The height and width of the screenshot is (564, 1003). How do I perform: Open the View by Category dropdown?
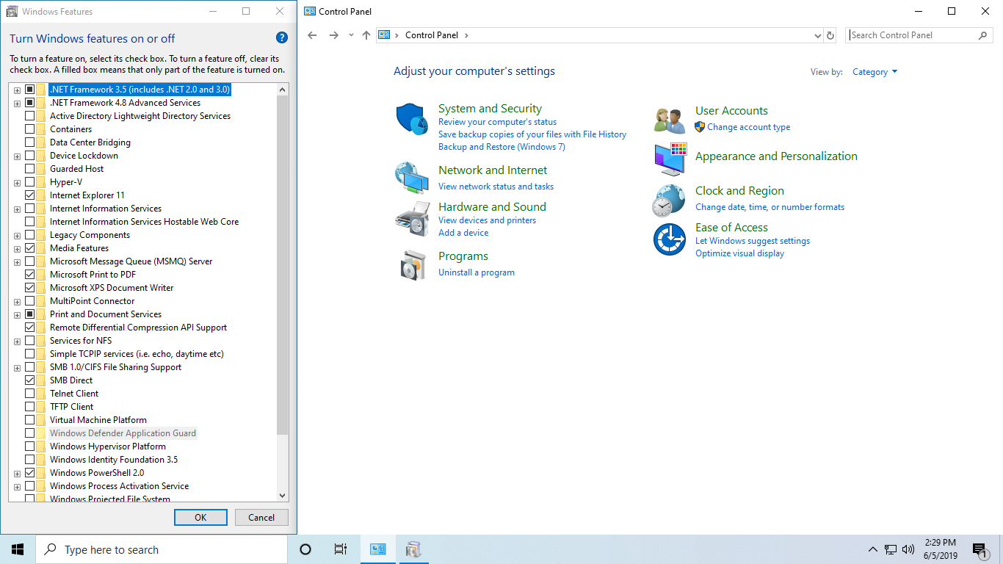(x=875, y=72)
